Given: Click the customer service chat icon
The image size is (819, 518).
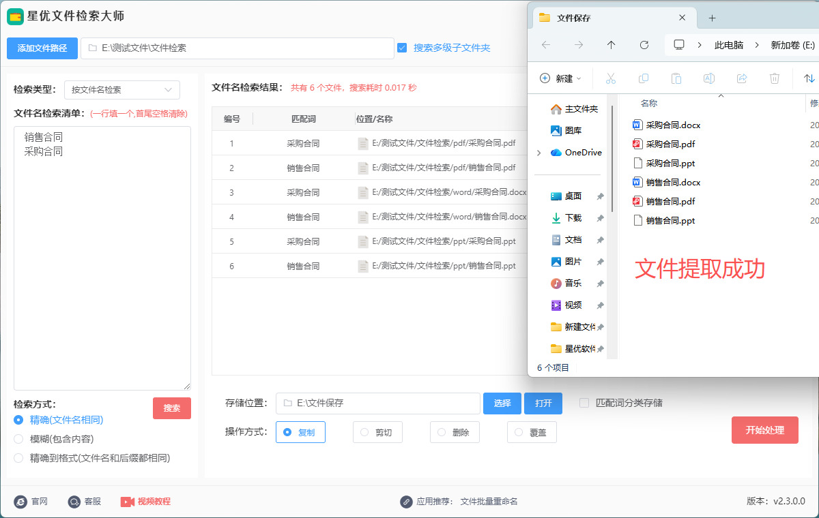Looking at the screenshot, I should pos(74,502).
